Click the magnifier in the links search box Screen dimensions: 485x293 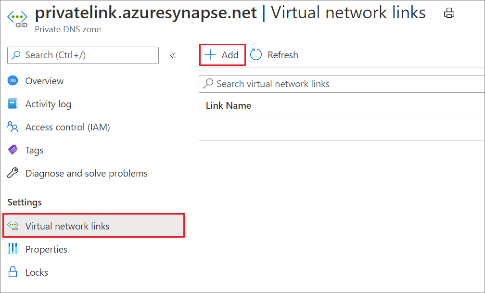208,84
